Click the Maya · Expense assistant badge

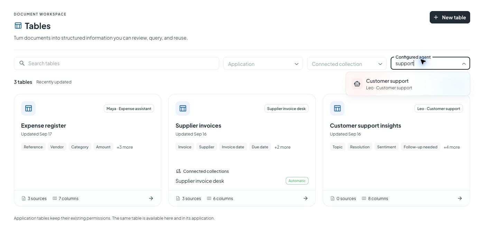click(129, 109)
